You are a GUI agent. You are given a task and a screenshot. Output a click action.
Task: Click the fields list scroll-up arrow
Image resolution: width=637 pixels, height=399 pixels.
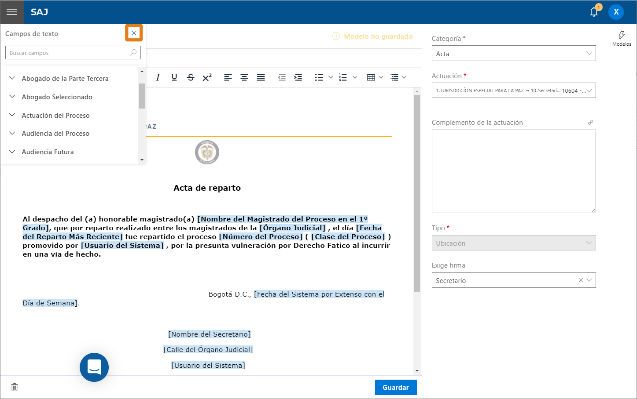[x=142, y=71]
